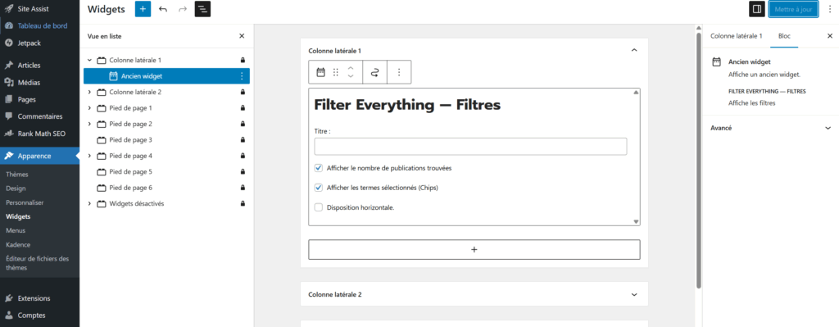Viewport: 839px width, 327px height.
Task: Open block options three-dot menu in block toolbar
Action: (x=399, y=72)
